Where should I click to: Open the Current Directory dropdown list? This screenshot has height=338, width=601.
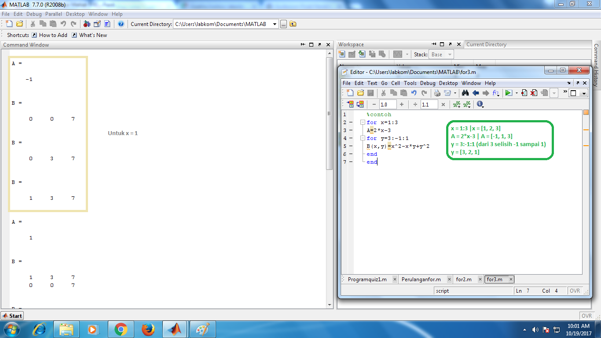[275, 24]
